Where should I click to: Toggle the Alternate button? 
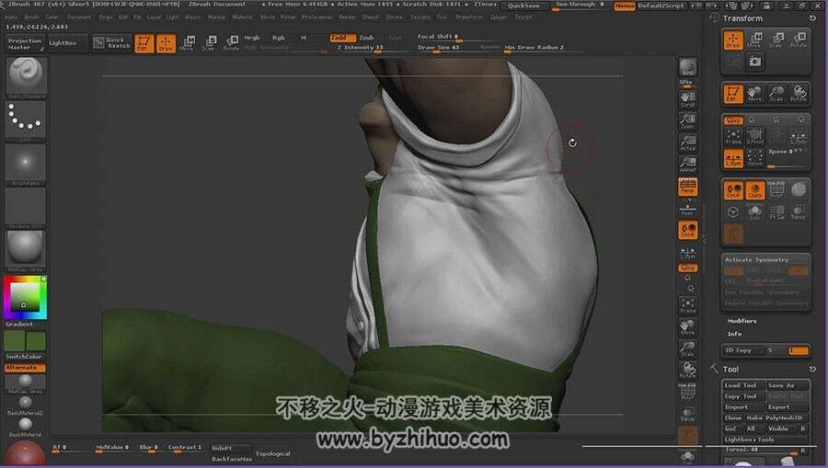click(x=25, y=368)
